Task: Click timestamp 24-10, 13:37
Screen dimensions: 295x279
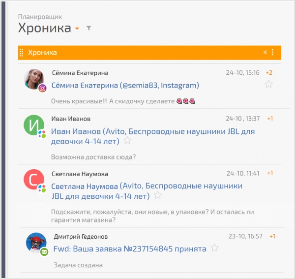Action: (243, 119)
